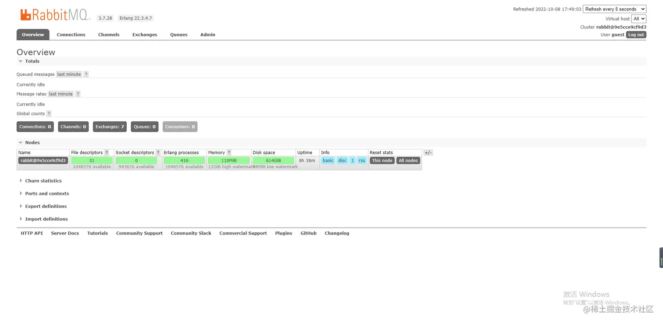Image resolution: width=663 pixels, height=323 pixels.
Task: Switch to the Exchanges tab
Action: point(145,35)
